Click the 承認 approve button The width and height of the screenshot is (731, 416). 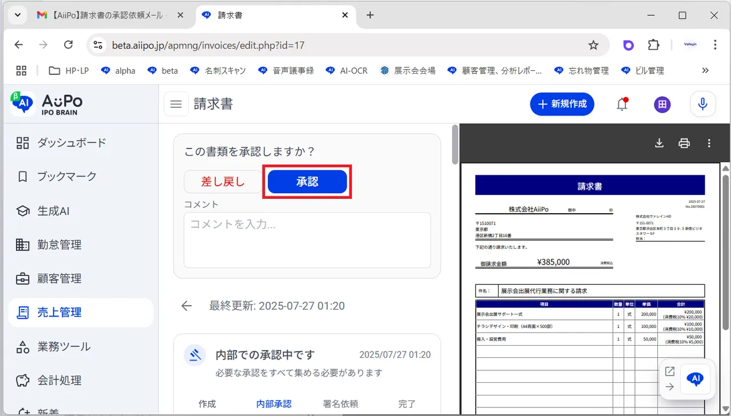[307, 182]
